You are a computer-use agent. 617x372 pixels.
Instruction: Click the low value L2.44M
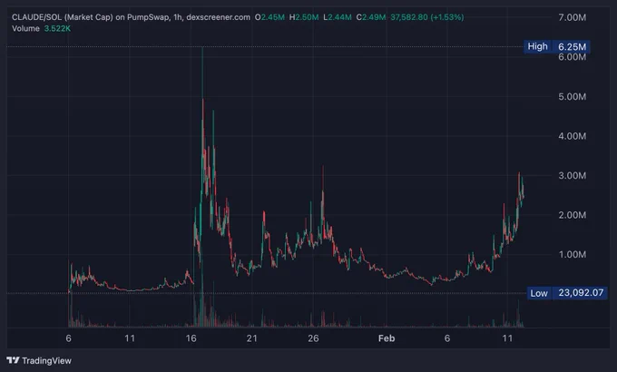point(338,17)
